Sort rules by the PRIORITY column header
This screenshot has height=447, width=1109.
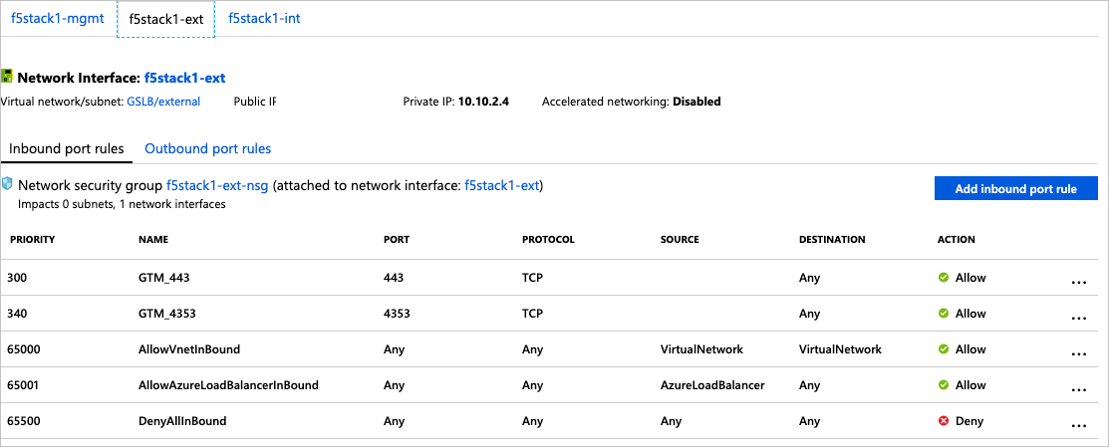click(32, 240)
